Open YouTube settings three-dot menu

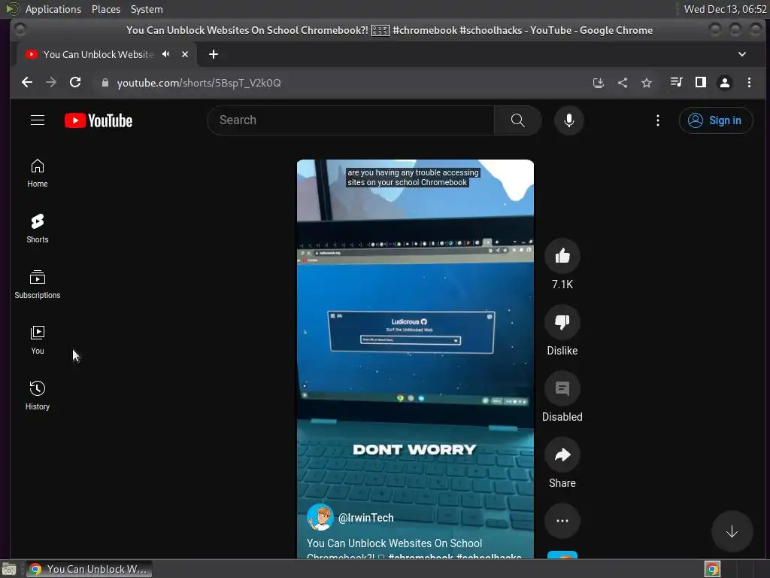coord(657,120)
